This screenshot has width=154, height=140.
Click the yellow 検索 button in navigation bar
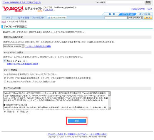click(148, 18)
